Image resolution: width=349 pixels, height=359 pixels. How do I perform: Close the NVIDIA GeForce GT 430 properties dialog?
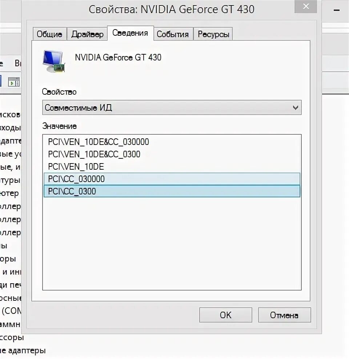pos(306,7)
